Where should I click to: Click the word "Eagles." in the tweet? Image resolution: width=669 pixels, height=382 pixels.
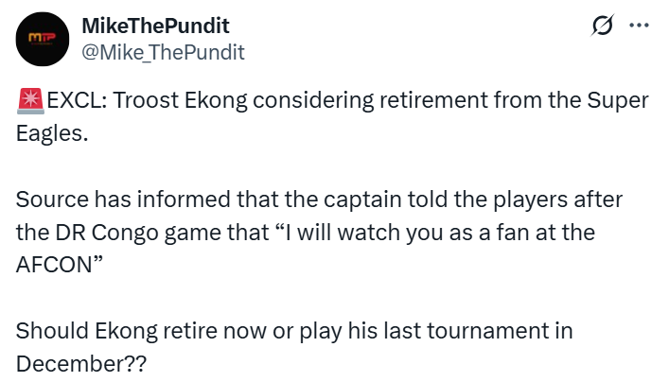pyautogui.click(x=48, y=135)
